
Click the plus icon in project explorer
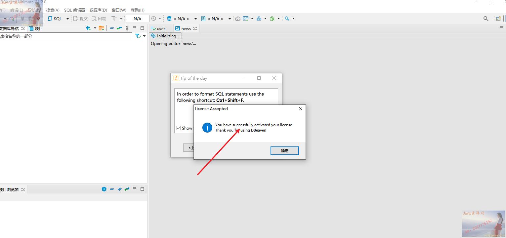pyautogui.click(x=120, y=189)
